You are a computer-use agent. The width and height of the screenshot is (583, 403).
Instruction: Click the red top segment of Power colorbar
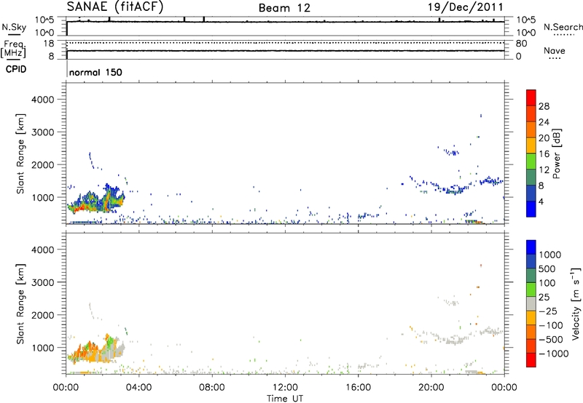pyautogui.click(x=531, y=97)
